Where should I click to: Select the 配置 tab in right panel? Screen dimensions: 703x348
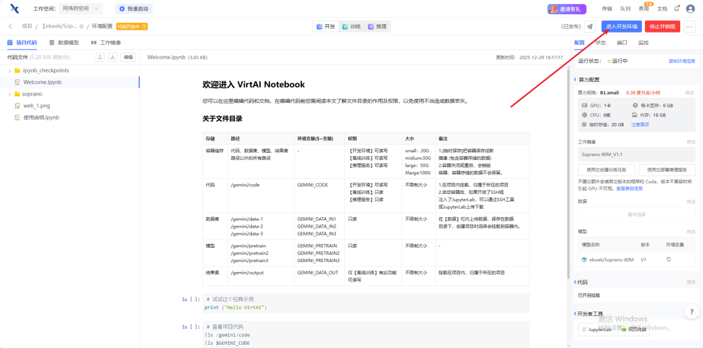(x=580, y=43)
